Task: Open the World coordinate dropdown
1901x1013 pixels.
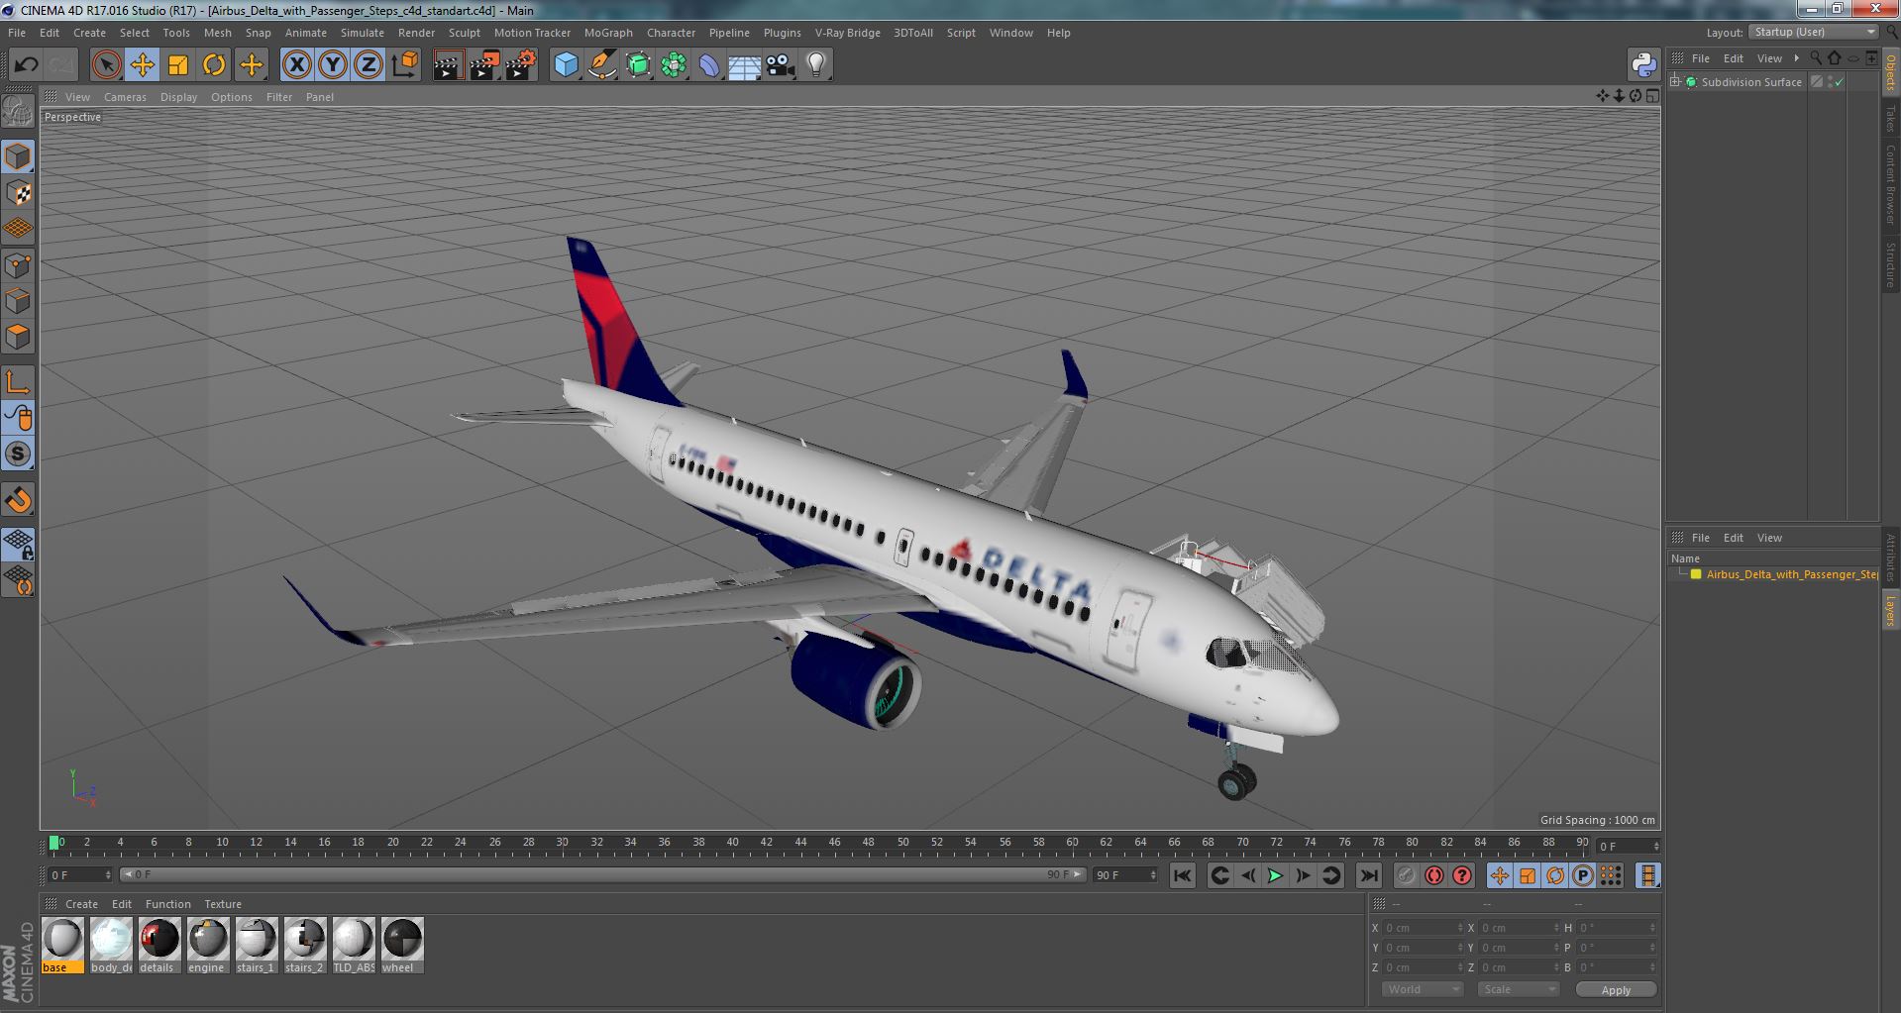Action: 1422,989
